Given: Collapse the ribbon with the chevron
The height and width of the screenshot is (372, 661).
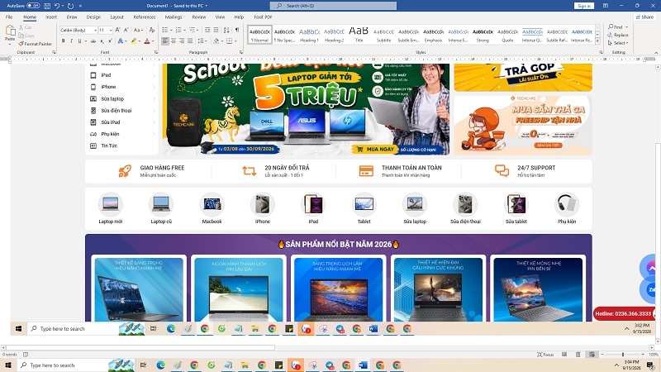Looking at the screenshot, I should [x=656, y=52].
